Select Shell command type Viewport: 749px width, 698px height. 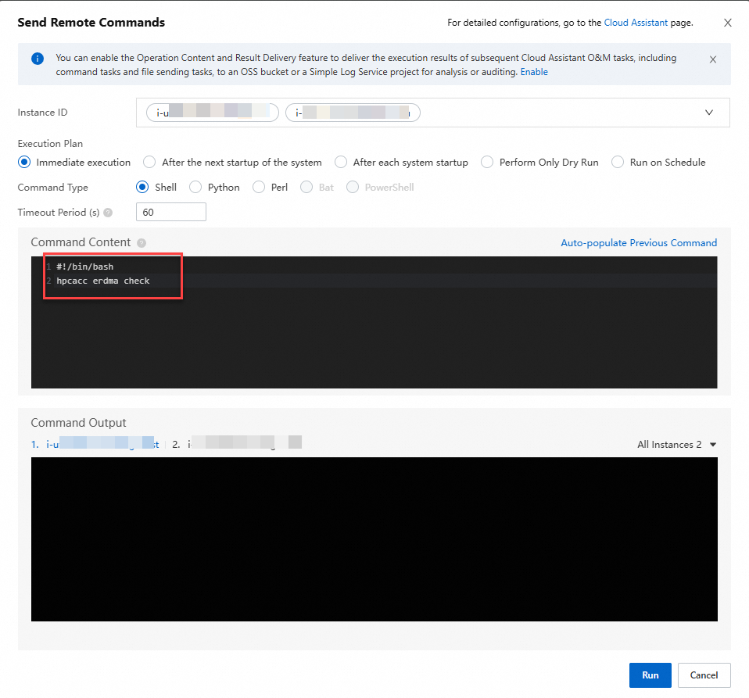pyautogui.click(x=142, y=187)
